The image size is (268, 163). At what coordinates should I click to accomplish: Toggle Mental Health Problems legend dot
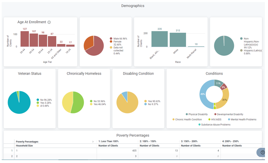point(229,119)
